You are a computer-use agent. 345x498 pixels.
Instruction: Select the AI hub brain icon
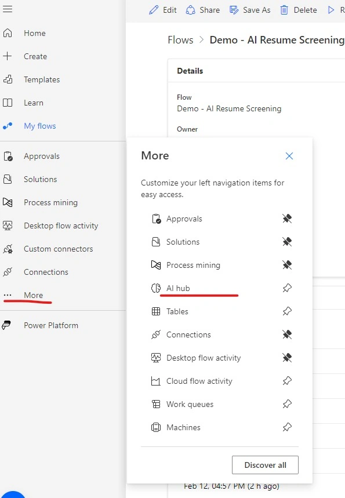(x=155, y=288)
